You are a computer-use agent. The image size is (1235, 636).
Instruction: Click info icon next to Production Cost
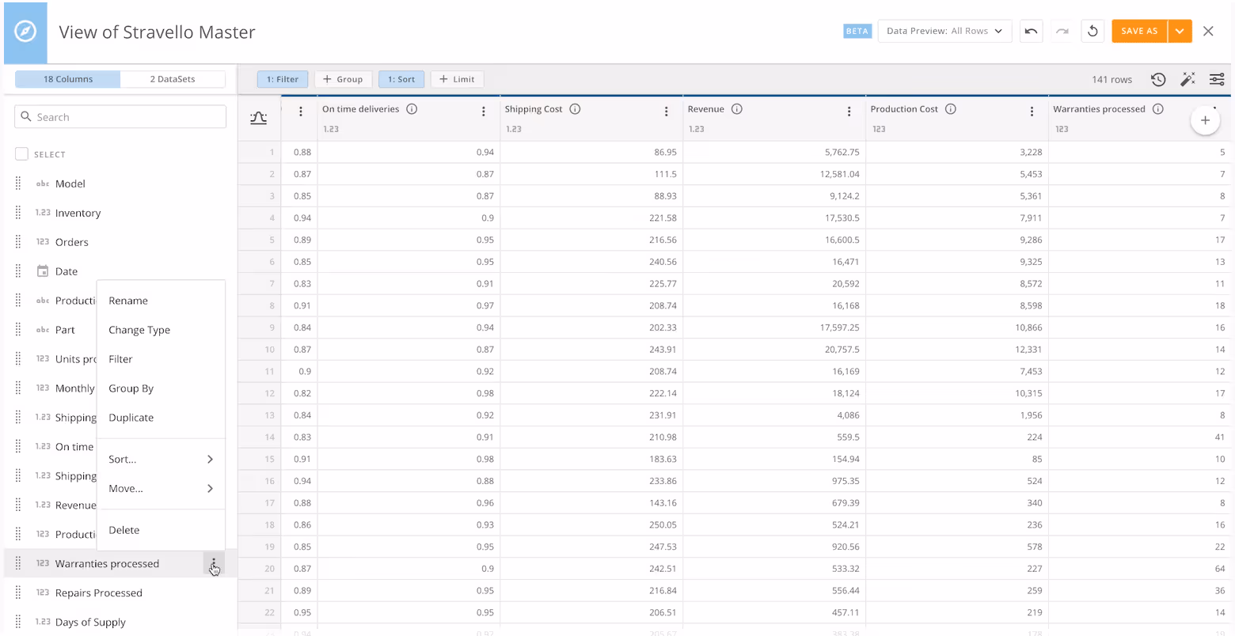point(951,109)
